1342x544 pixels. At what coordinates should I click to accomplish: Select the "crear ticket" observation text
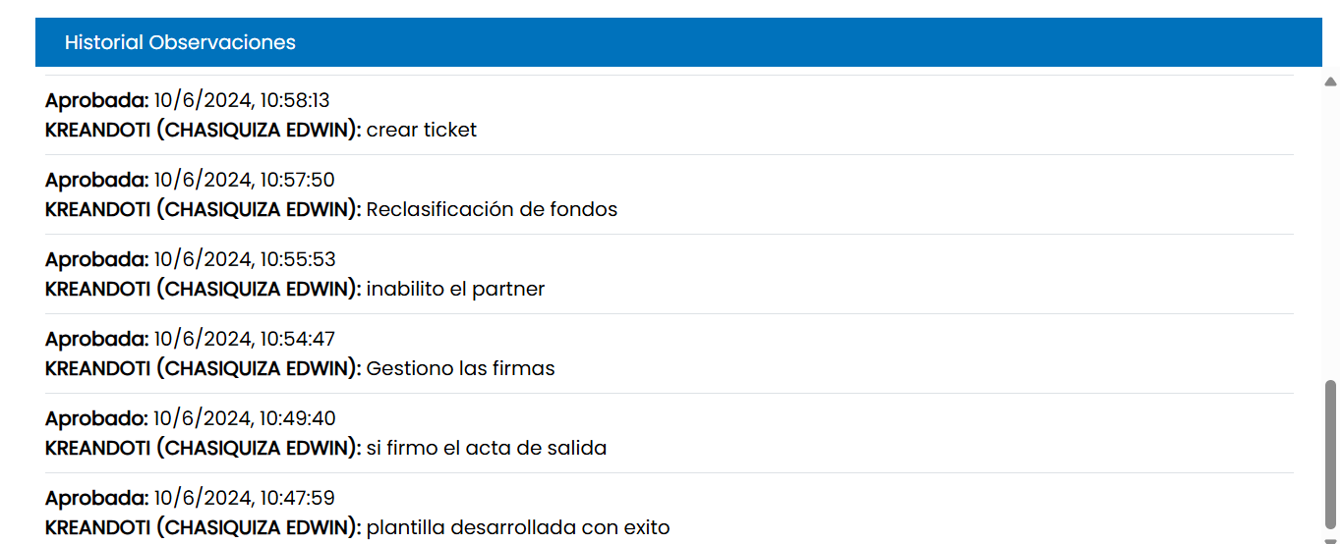click(x=421, y=130)
